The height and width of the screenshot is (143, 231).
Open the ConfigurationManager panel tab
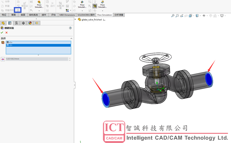pos(17,23)
